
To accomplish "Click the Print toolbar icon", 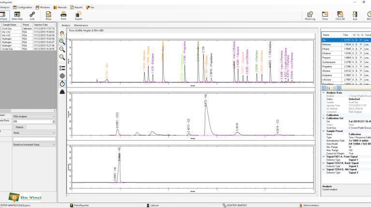I will 63,14.
